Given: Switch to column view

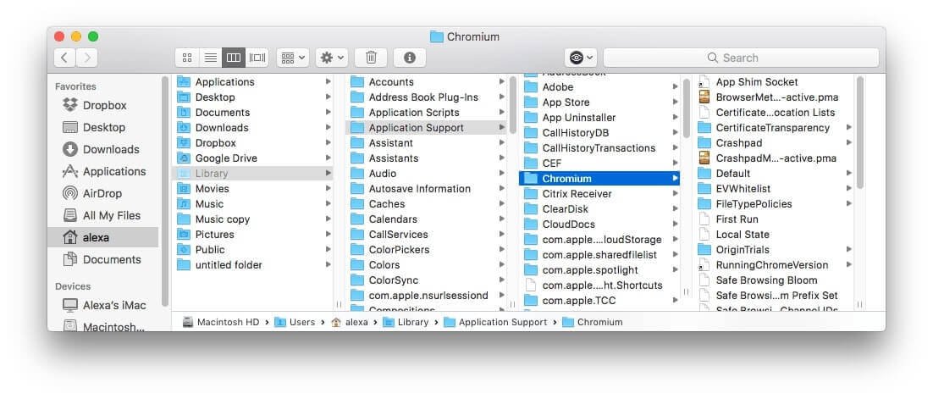Looking at the screenshot, I should pyautogui.click(x=234, y=58).
